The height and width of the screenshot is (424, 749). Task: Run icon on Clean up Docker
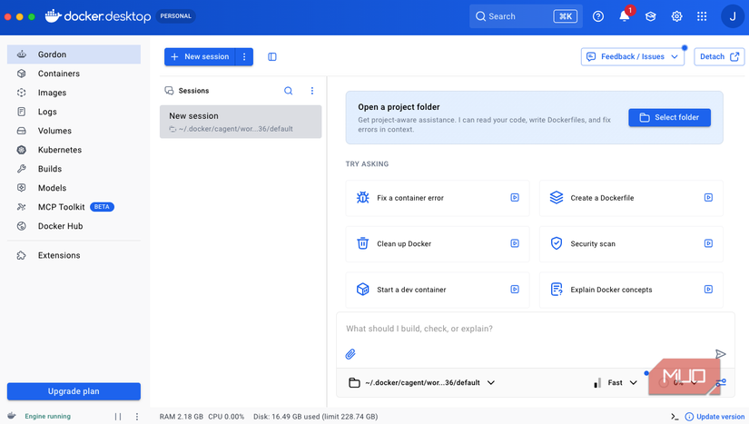515,243
